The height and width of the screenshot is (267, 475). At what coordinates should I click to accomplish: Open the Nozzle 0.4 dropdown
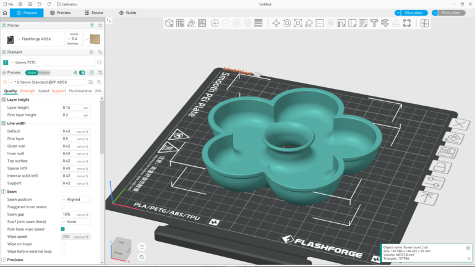(x=74, y=39)
